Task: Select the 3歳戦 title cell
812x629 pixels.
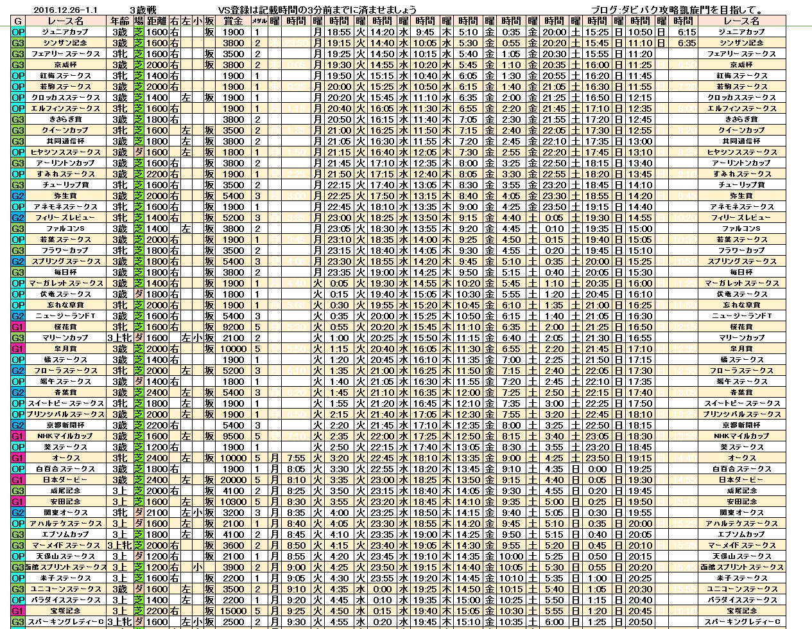Action: pos(143,10)
